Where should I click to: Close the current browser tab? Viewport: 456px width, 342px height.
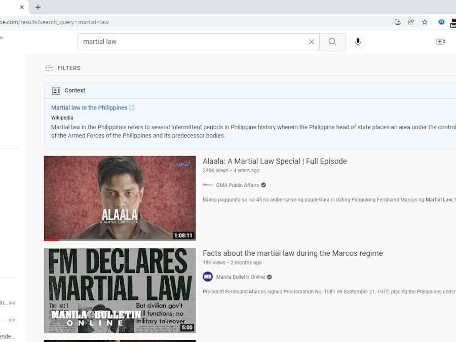(22, 7)
